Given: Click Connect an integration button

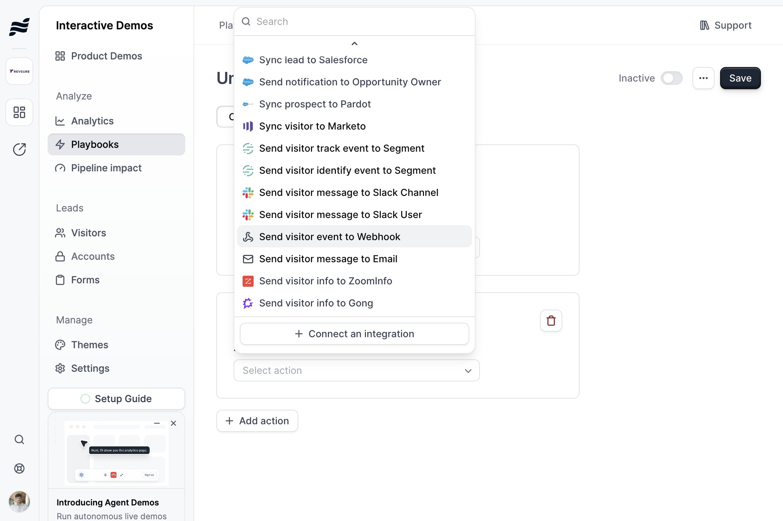Looking at the screenshot, I should 354,334.
